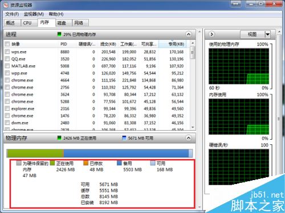Click the 5503 MB standby value
285x213 pixels.
tap(132, 169)
